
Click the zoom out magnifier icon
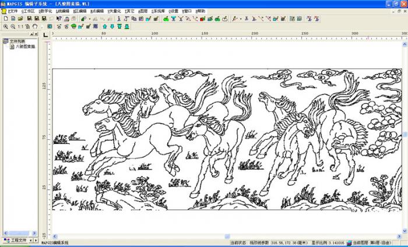coord(12,26)
